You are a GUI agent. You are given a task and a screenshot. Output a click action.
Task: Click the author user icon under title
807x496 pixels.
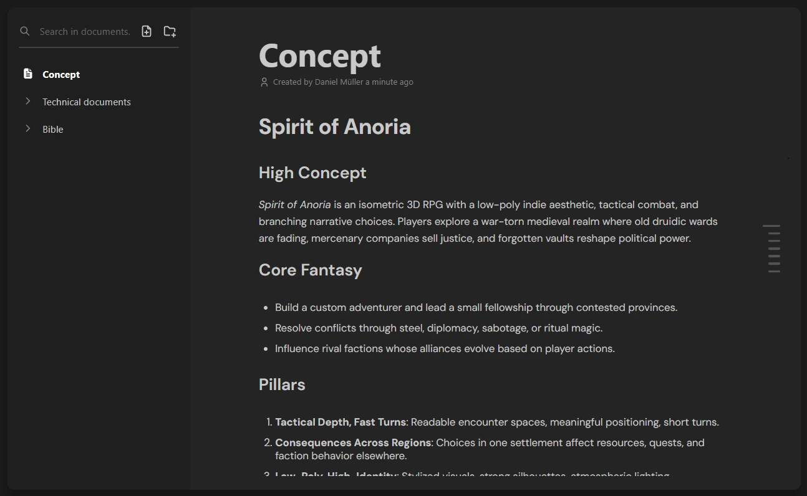[264, 82]
